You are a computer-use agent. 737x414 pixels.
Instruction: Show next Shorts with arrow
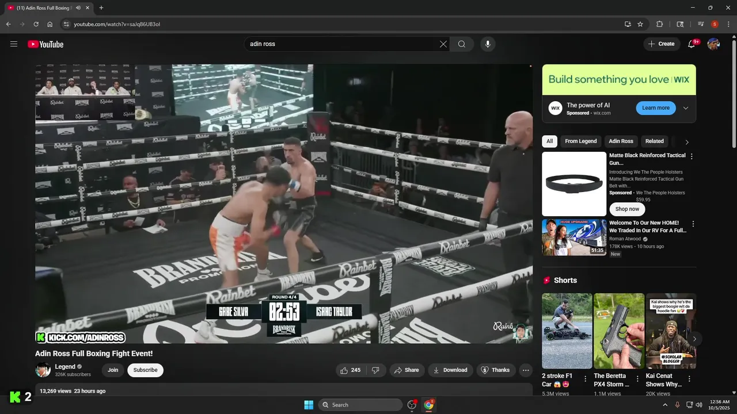point(694,339)
